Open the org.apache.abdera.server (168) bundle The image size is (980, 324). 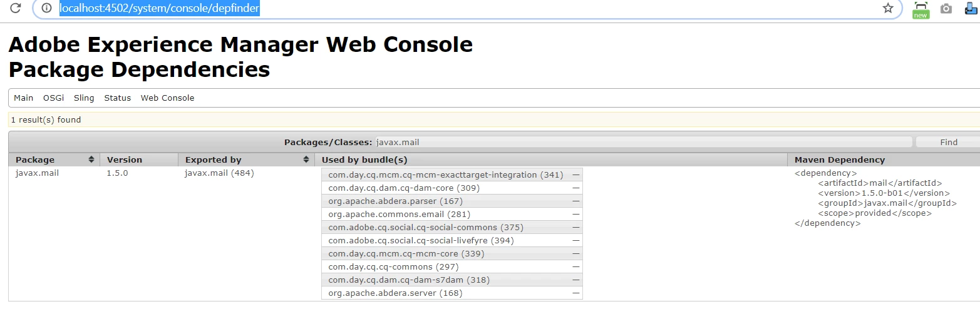tap(395, 293)
